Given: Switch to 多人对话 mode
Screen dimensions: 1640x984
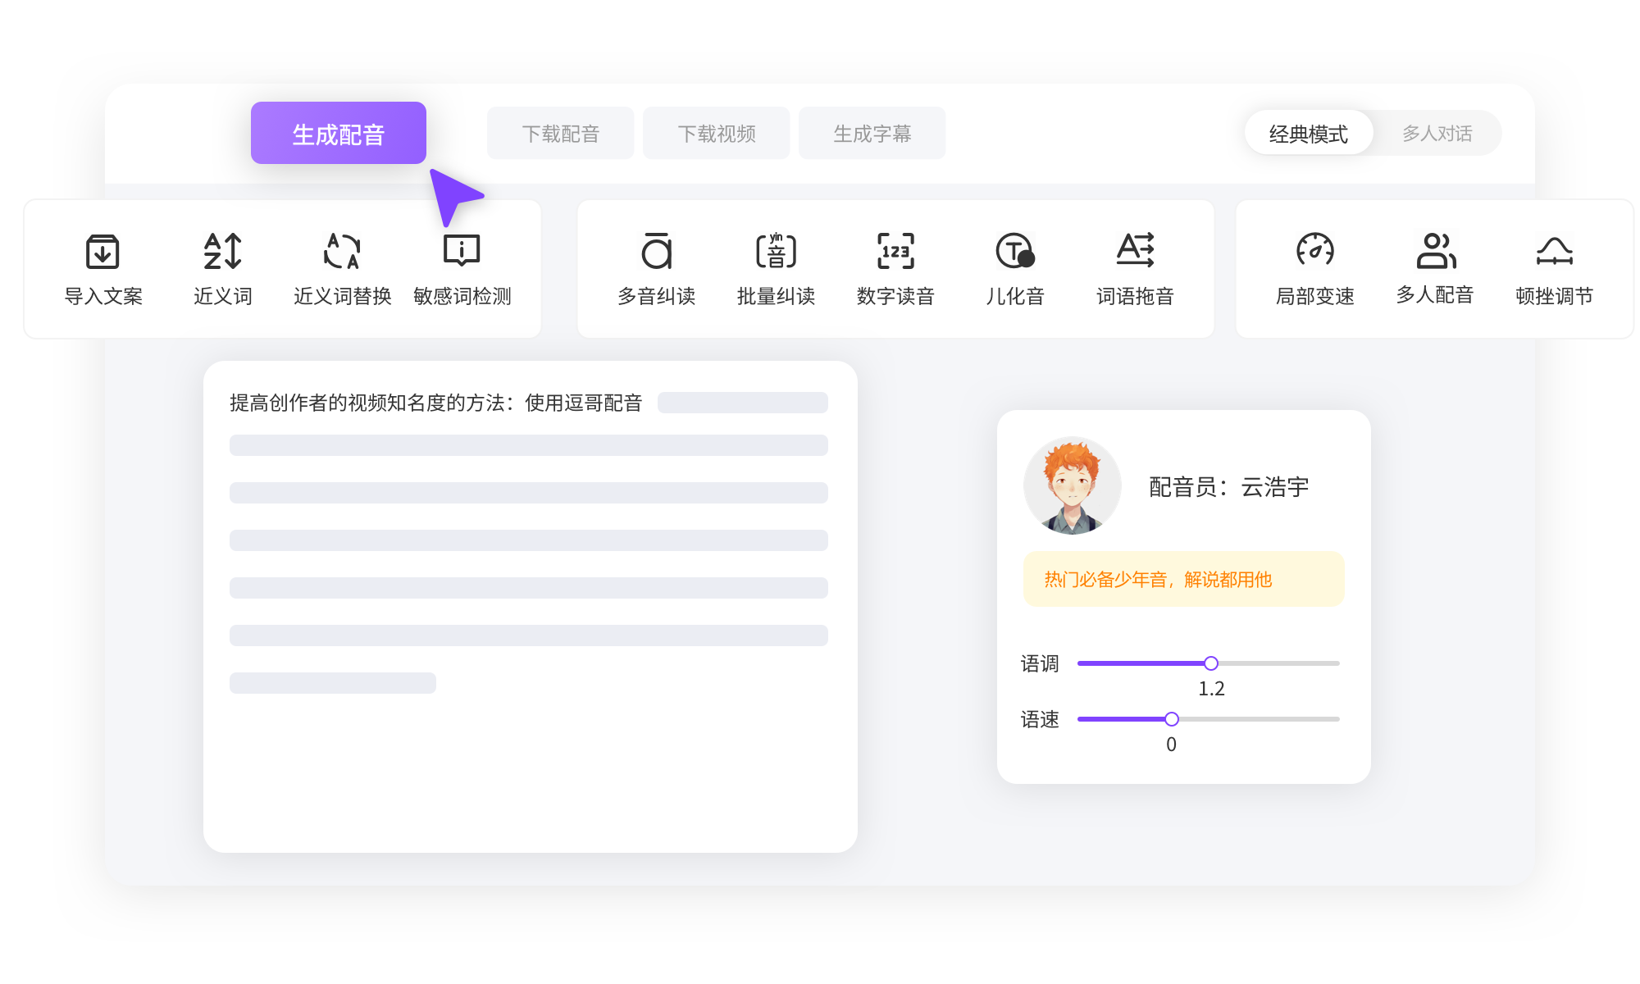Looking at the screenshot, I should (1437, 133).
